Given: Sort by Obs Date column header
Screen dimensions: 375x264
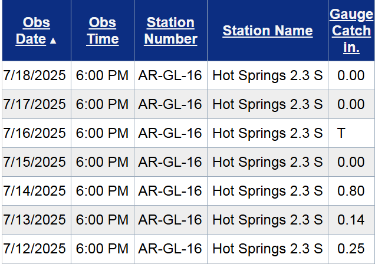Looking at the screenshot, I should tap(32, 31).
